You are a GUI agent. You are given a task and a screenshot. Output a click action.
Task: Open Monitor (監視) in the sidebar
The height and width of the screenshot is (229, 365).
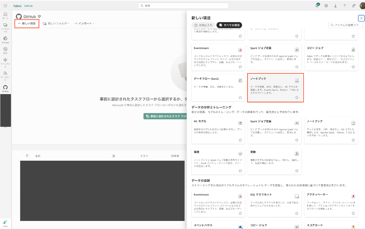coord(5,50)
